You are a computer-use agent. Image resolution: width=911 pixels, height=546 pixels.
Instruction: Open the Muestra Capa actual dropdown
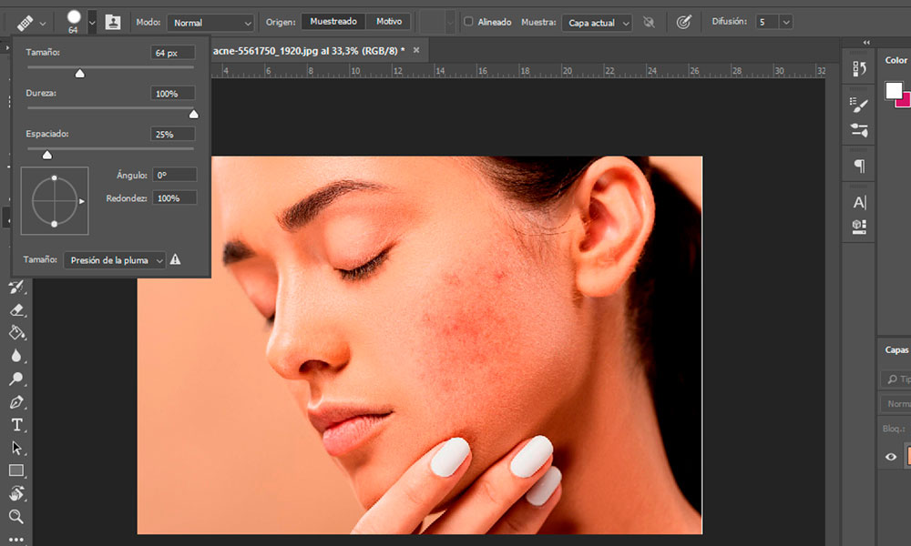(597, 22)
